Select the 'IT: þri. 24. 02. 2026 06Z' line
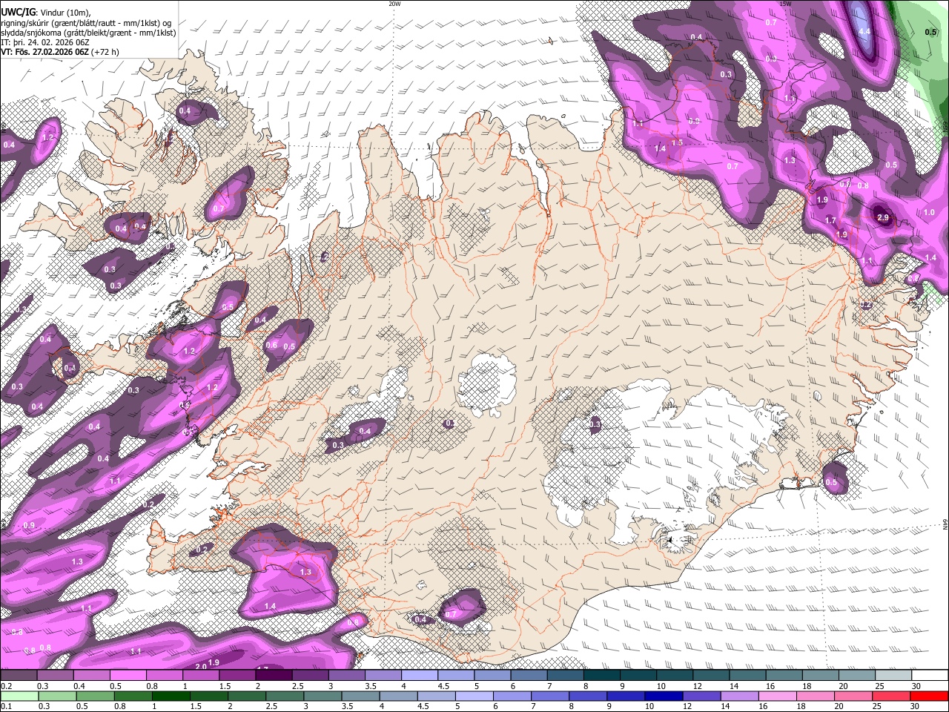 (45, 42)
